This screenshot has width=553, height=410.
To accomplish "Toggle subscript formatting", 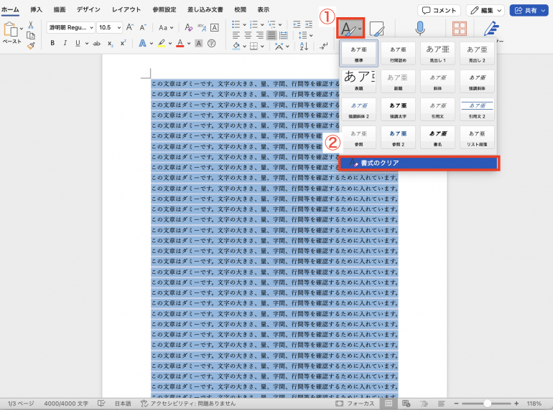I will tap(110, 43).
